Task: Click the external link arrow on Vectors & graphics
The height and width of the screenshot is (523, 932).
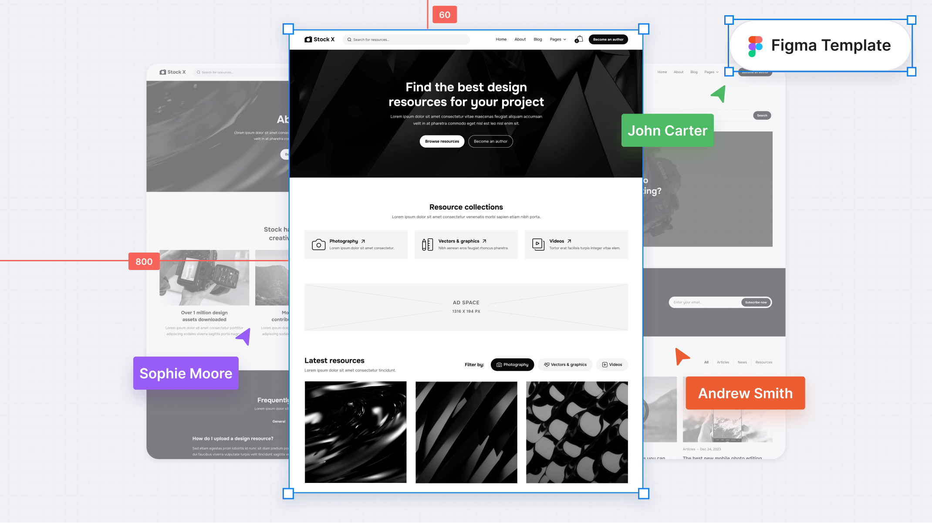Action: (485, 241)
